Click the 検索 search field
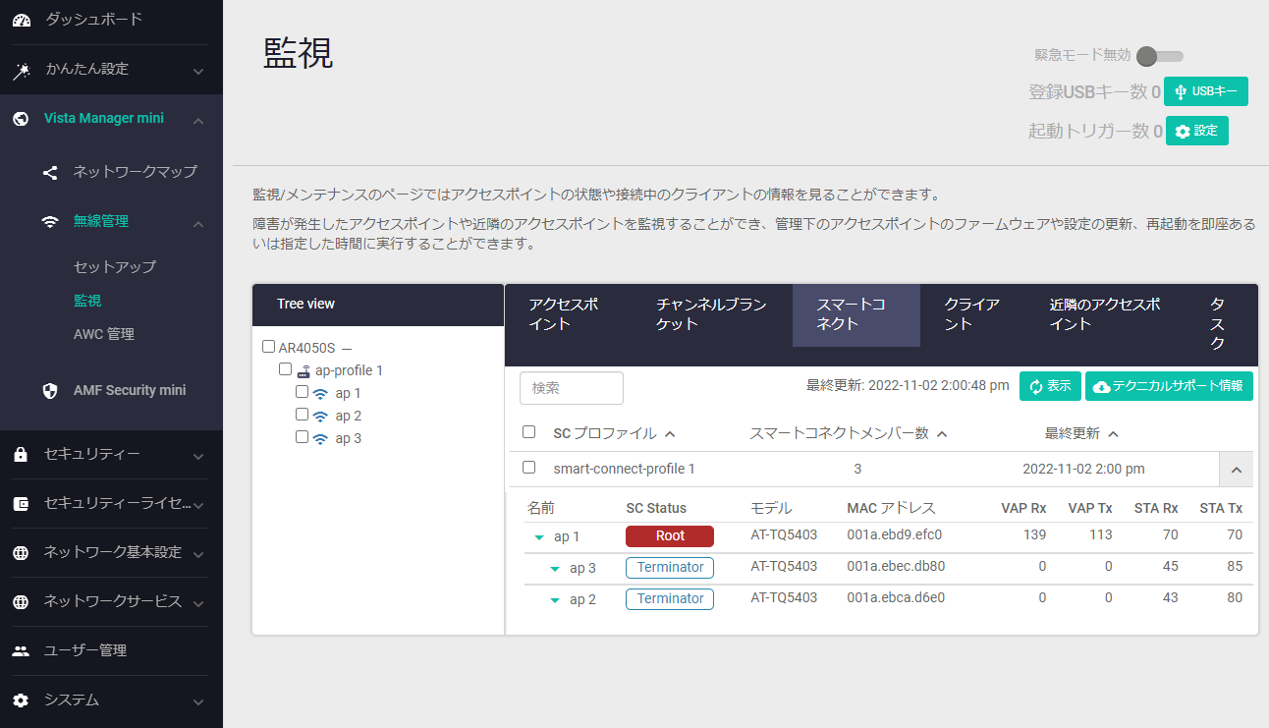The width and height of the screenshot is (1269, 728). pos(571,387)
